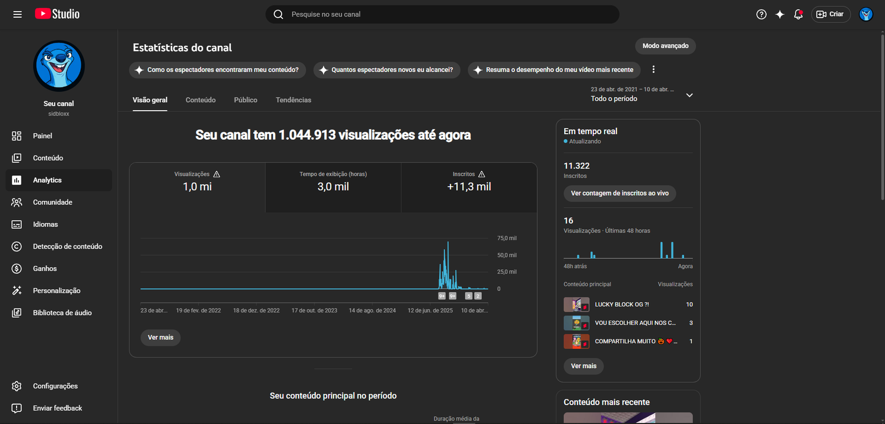885x424 pixels.
Task: Go to Biblioteca de áudio
Action: [62, 313]
